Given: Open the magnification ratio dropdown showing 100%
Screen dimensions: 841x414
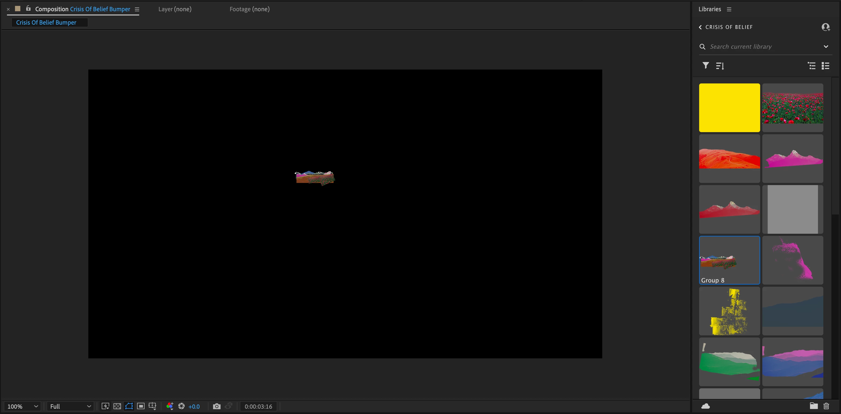Looking at the screenshot, I should [x=22, y=407].
